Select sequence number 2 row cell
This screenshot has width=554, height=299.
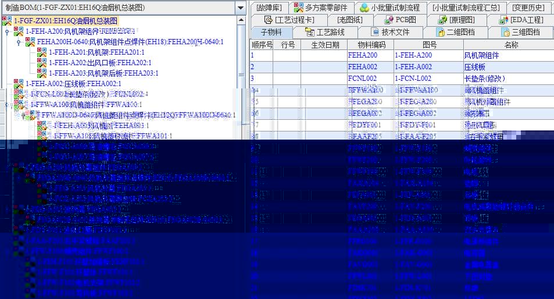tap(262, 67)
